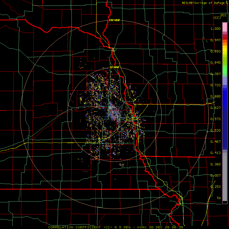Click the 30 DEC 25 date text

pyautogui.click(x=160, y=227)
